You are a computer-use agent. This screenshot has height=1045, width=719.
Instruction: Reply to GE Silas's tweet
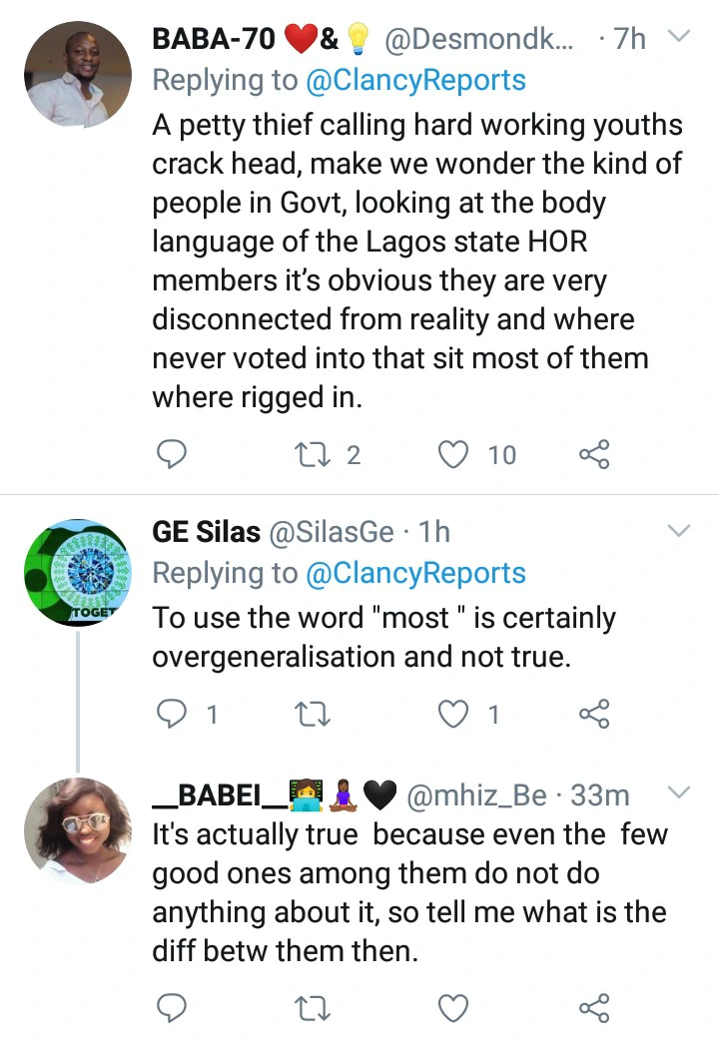pos(173,714)
